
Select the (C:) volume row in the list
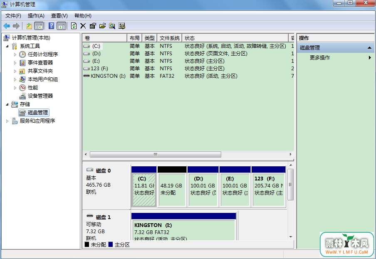tap(188, 46)
